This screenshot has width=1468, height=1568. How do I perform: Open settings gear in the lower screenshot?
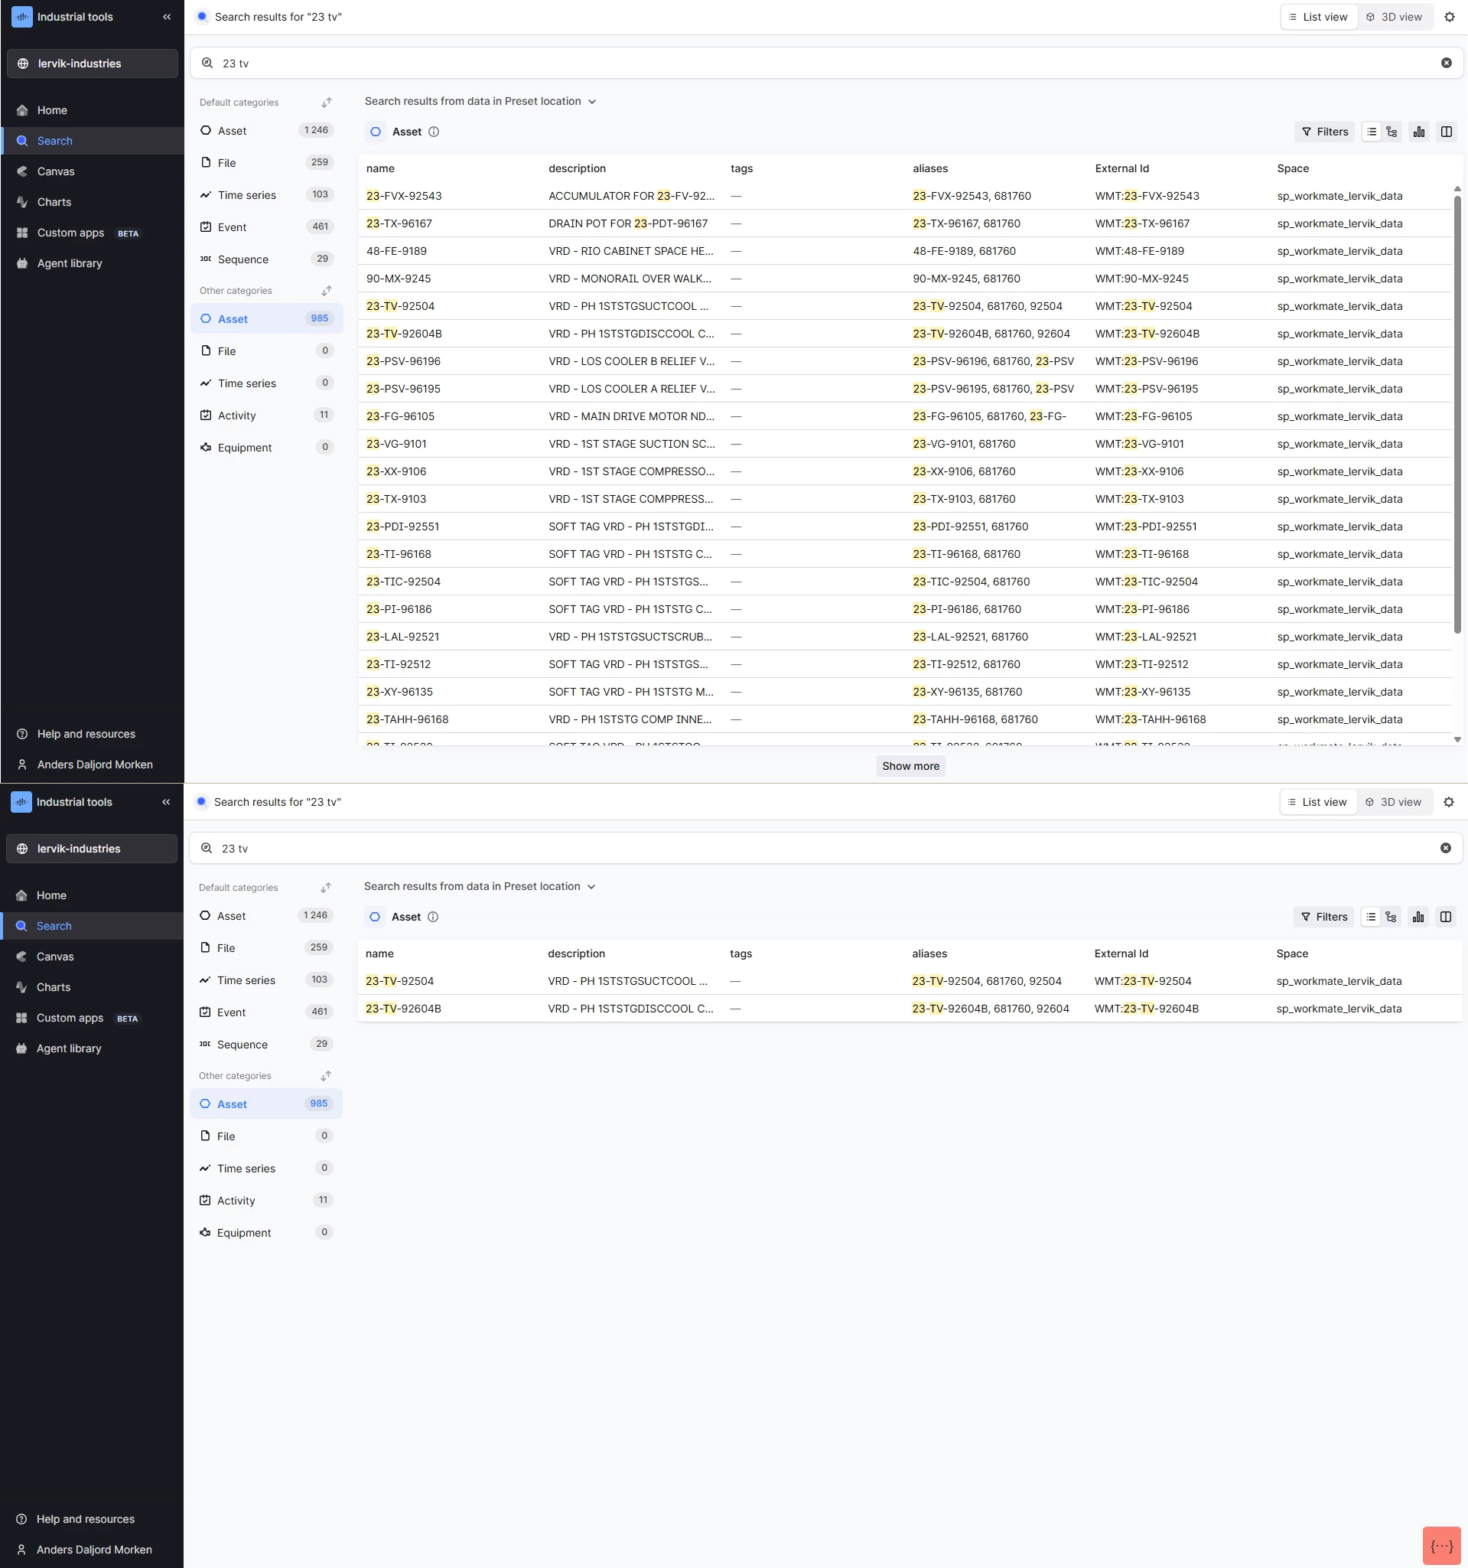[x=1448, y=802]
